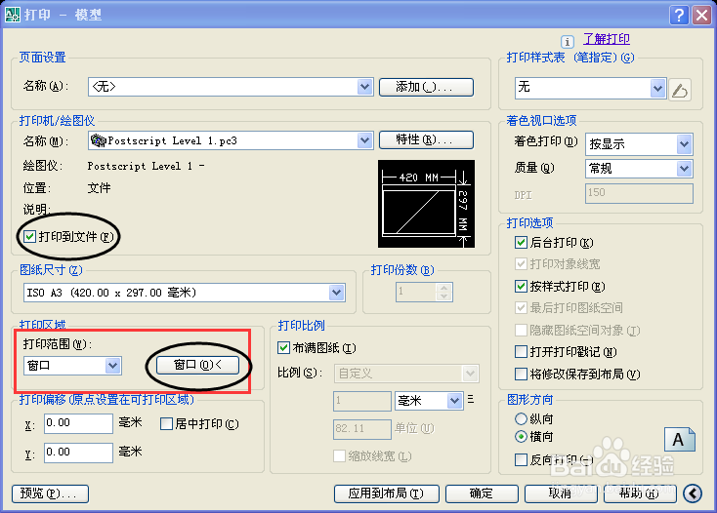Toggle the disabled 缩放线宽 checkbox
The image size is (717, 513).
click(339, 455)
